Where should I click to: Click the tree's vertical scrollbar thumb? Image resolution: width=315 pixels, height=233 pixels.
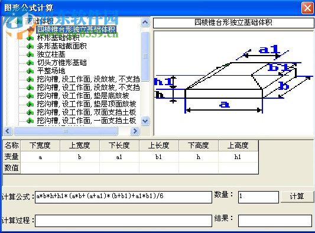pyautogui.click(x=145, y=56)
